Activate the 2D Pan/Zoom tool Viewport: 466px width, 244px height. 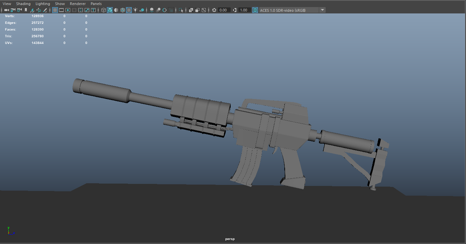pos(38,10)
